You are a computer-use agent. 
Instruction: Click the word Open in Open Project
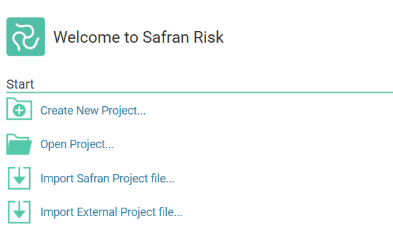tap(54, 144)
